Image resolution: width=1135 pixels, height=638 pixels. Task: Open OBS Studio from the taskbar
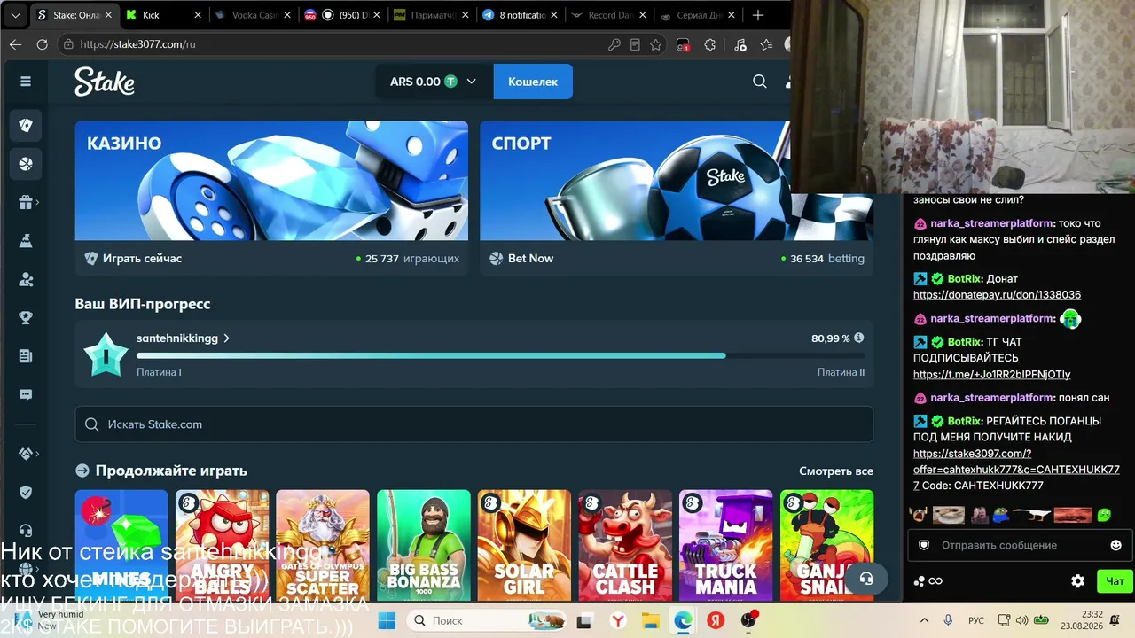click(749, 620)
